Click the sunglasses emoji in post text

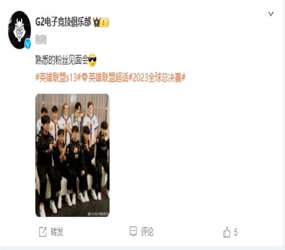click(92, 60)
